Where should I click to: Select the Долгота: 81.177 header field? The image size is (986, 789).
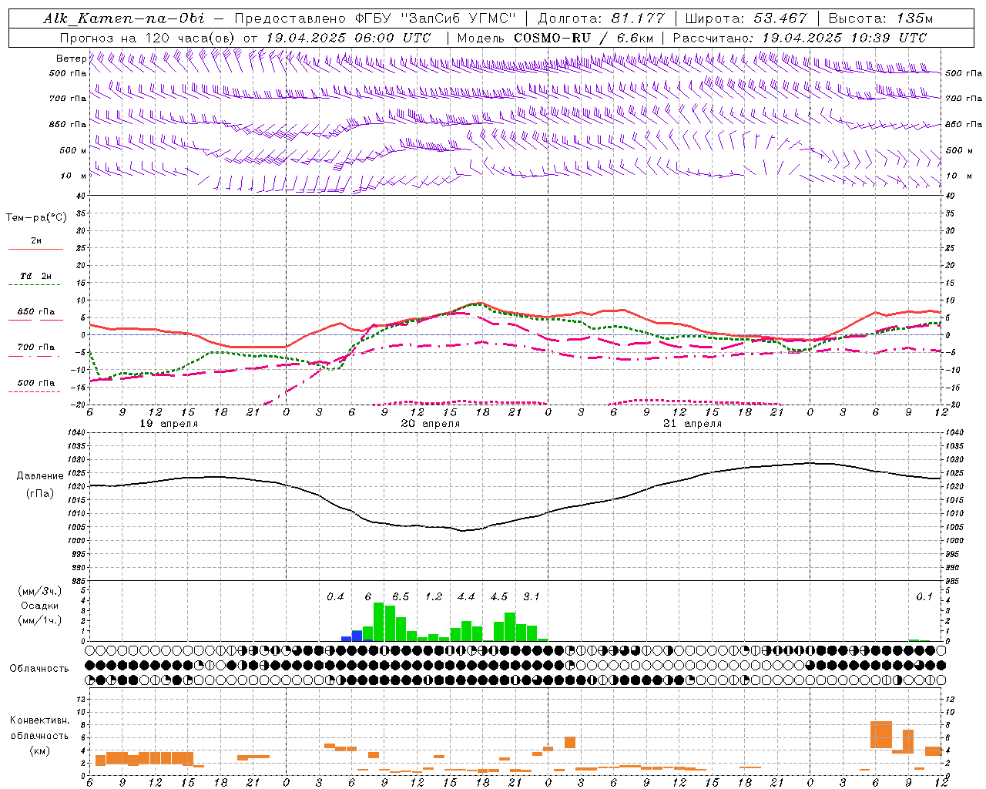pyautogui.click(x=601, y=18)
